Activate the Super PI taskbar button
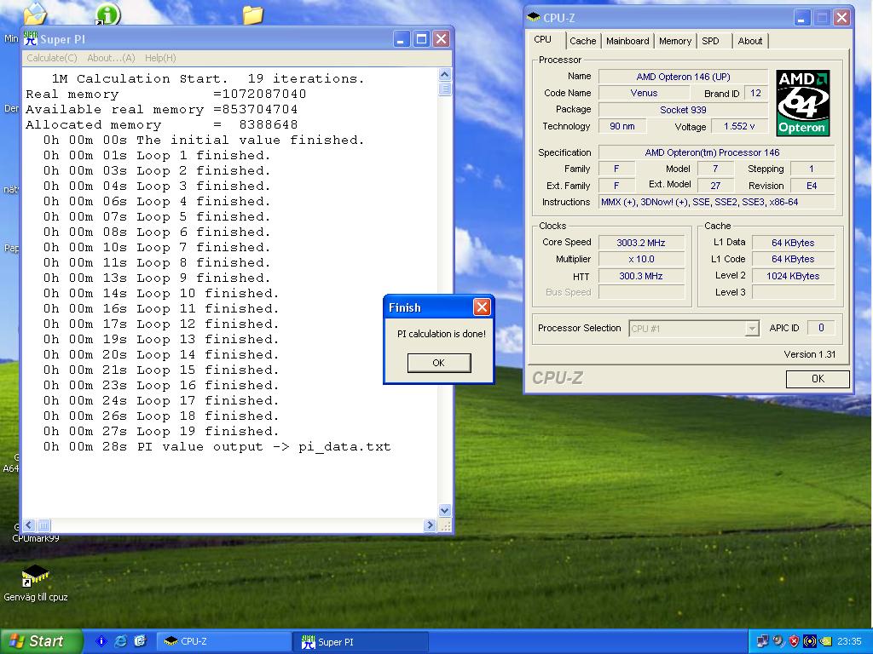 pyautogui.click(x=361, y=641)
